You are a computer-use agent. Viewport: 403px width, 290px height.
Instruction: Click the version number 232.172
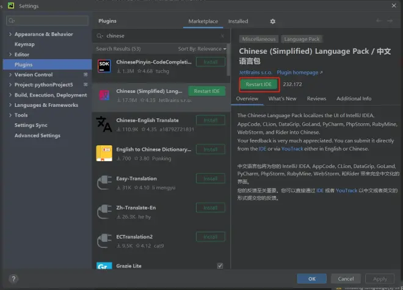coord(292,84)
